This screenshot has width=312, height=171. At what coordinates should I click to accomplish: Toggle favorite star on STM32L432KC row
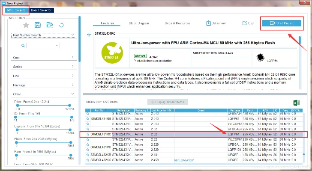87,160
